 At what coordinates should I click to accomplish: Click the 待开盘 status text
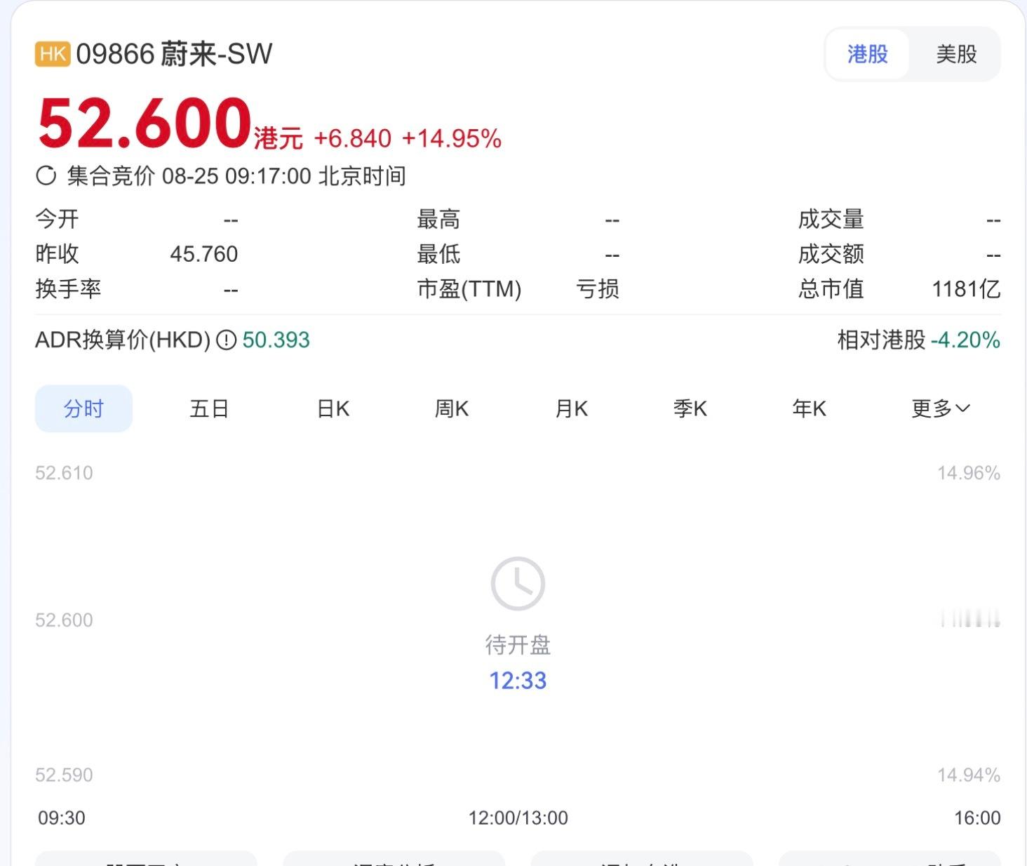518,645
